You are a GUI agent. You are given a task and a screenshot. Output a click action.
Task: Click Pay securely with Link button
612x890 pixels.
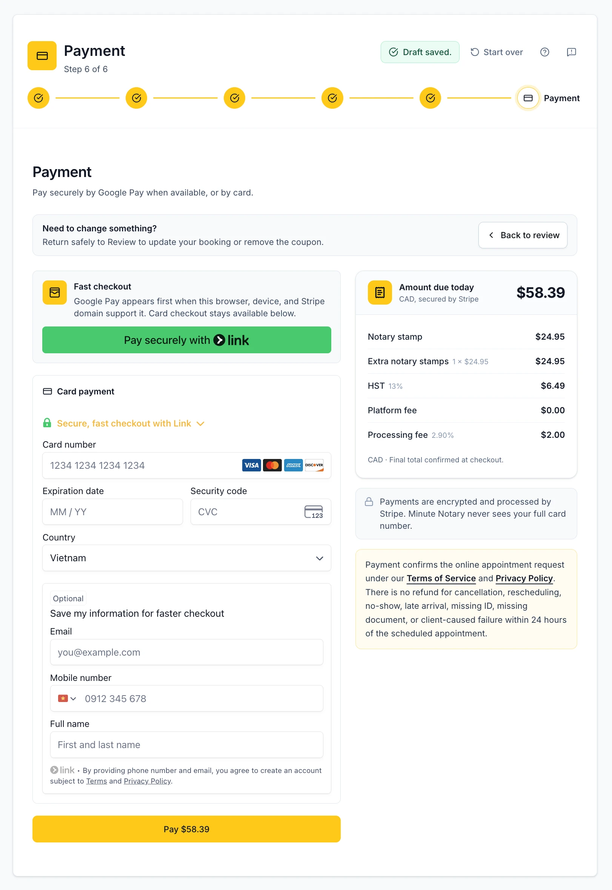pos(187,340)
